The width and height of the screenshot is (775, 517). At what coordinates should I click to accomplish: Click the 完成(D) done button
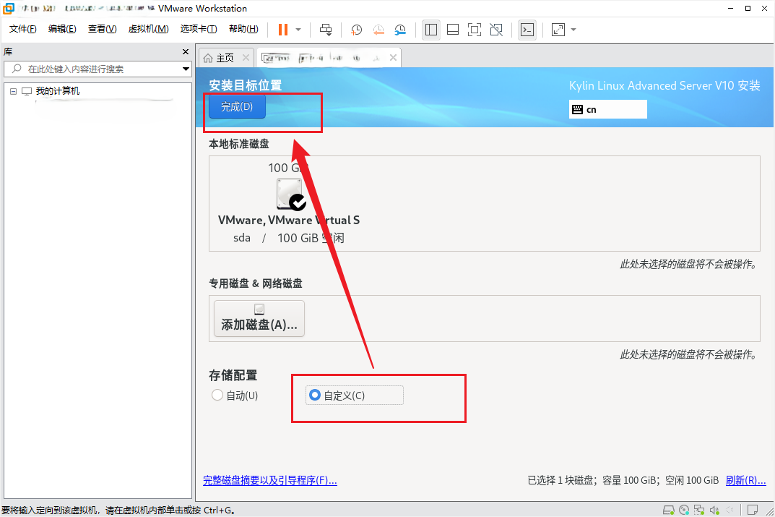pyautogui.click(x=237, y=107)
